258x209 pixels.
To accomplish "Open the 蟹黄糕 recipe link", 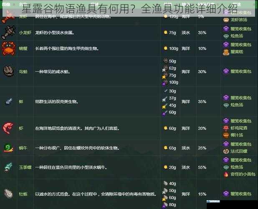I will pos(237,52).
